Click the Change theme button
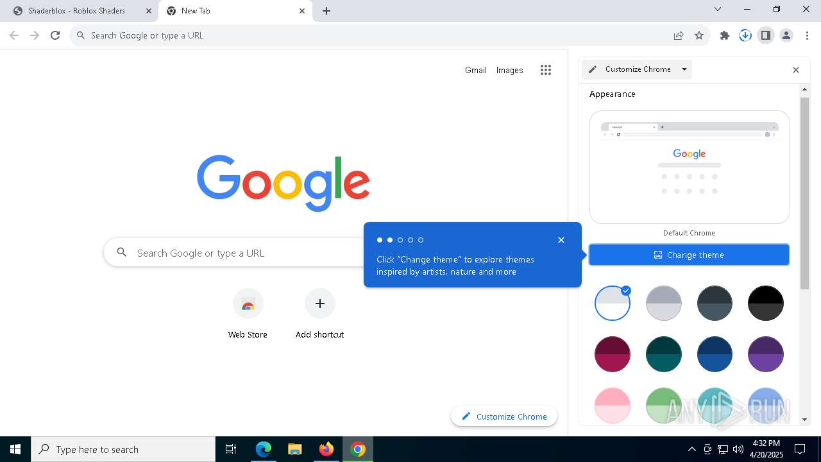 pos(690,255)
